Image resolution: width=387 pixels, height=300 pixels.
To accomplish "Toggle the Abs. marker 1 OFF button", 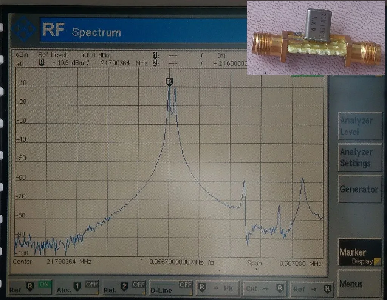I will point(77,288).
